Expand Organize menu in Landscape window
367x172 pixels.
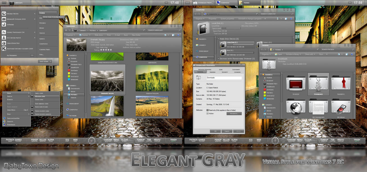70,35
